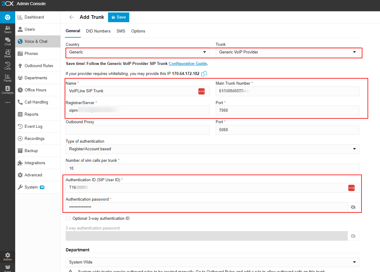Open the Team icon in left rail

click(x=8, y=29)
